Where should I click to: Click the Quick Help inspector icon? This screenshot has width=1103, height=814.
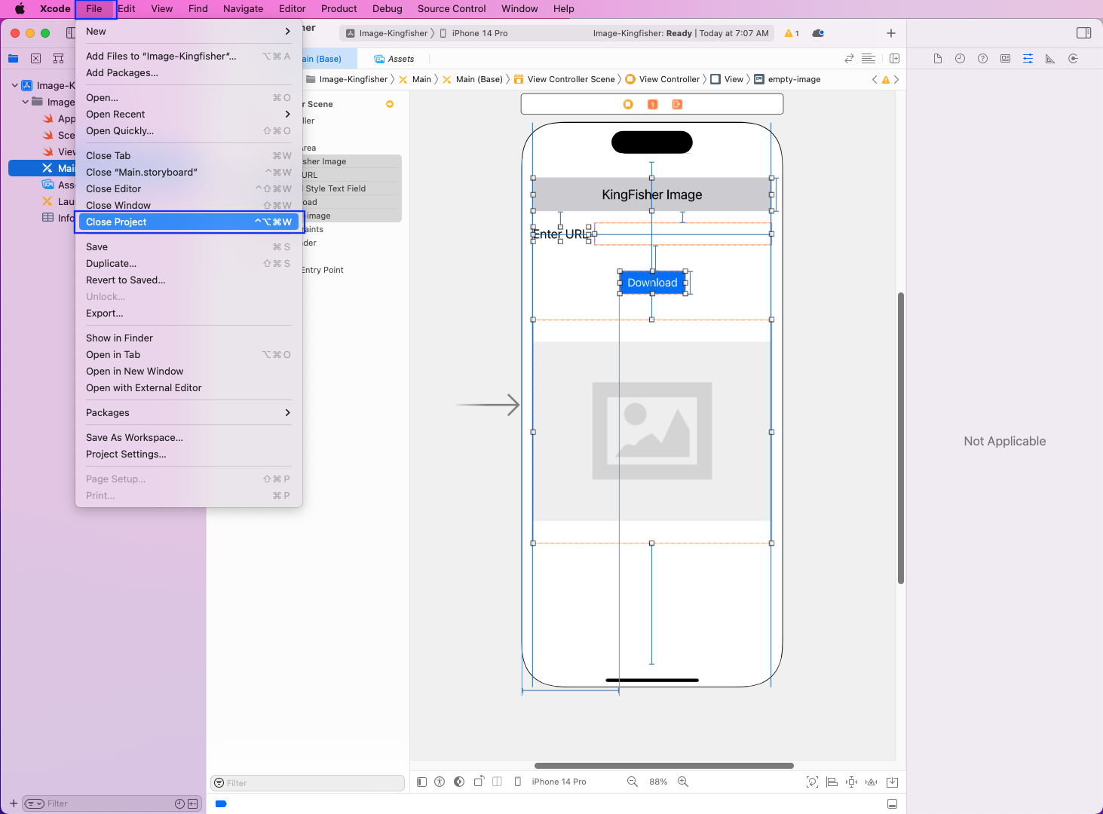(982, 59)
